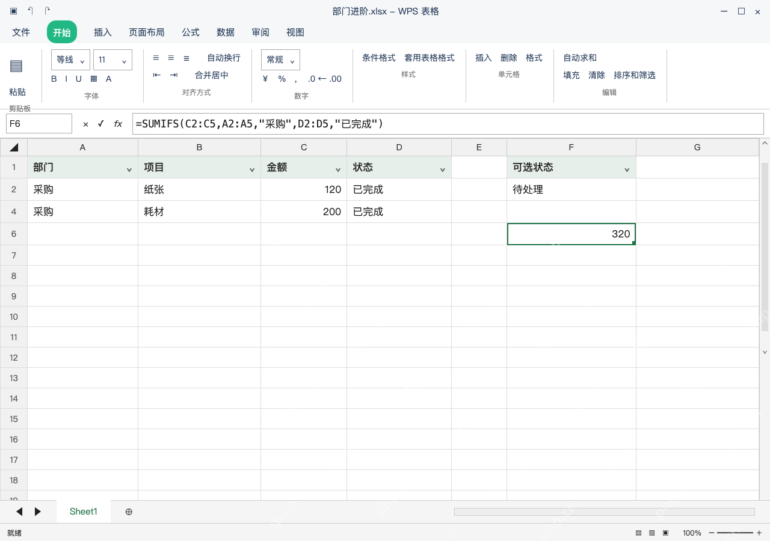Open filter dropdown for 部门 column

coord(129,170)
